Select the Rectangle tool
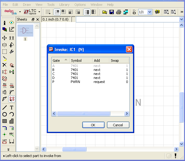185x161 pixels. (5, 121)
